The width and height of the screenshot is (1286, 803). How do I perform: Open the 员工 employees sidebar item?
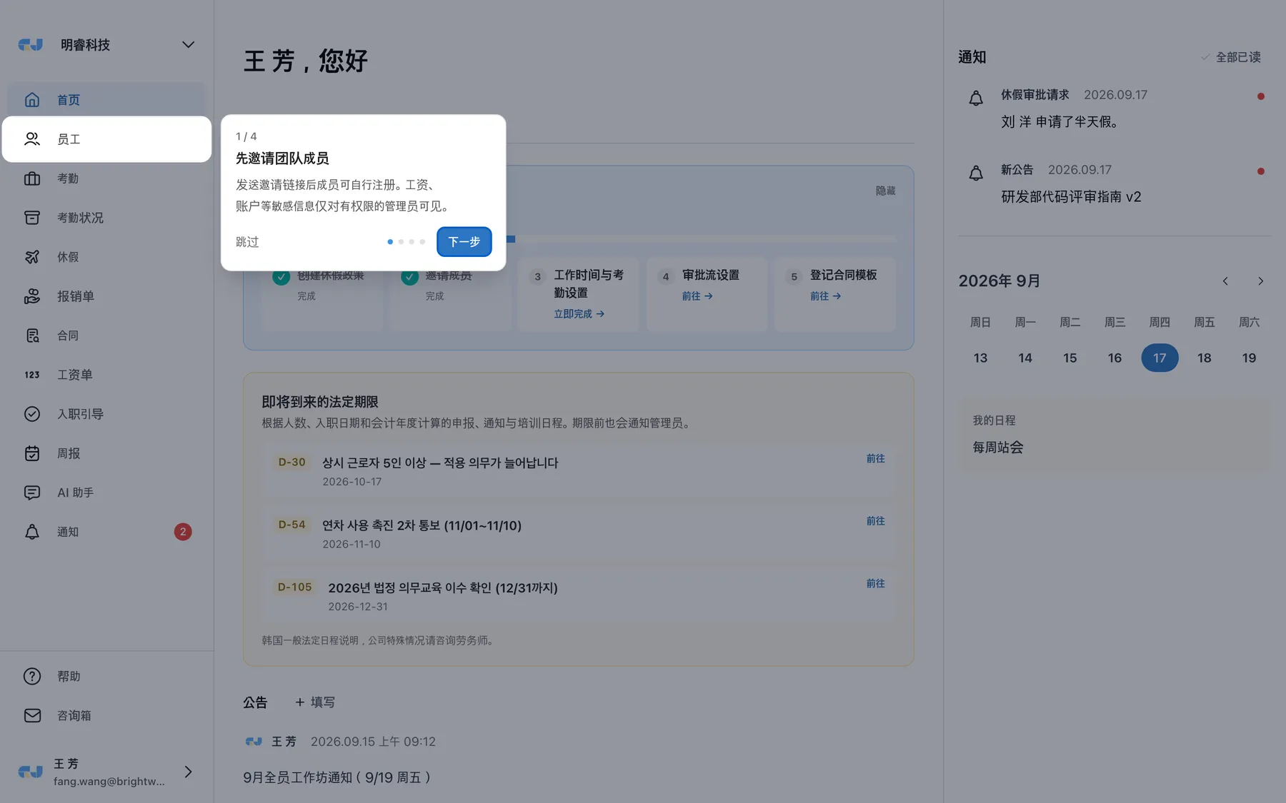click(x=106, y=139)
